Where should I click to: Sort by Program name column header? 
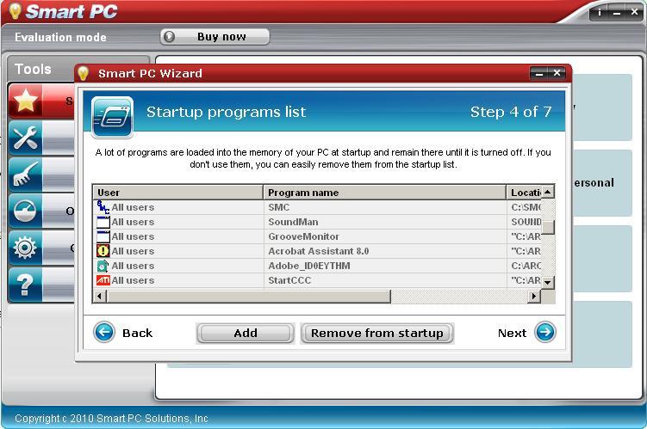(x=384, y=193)
